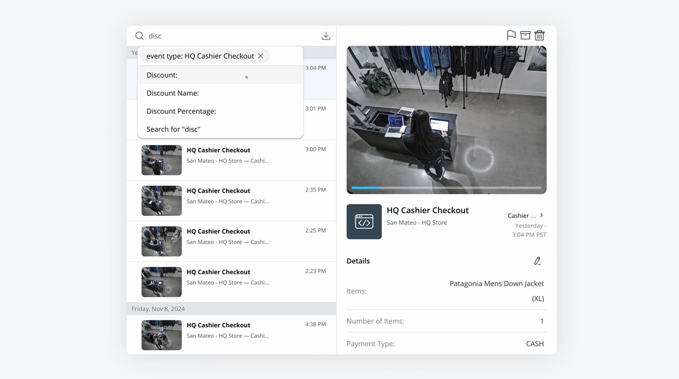The width and height of the screenshot is (679, 379).
Task: Click the HQ Cashier Checkout code icon
Action: coord(364,221)
